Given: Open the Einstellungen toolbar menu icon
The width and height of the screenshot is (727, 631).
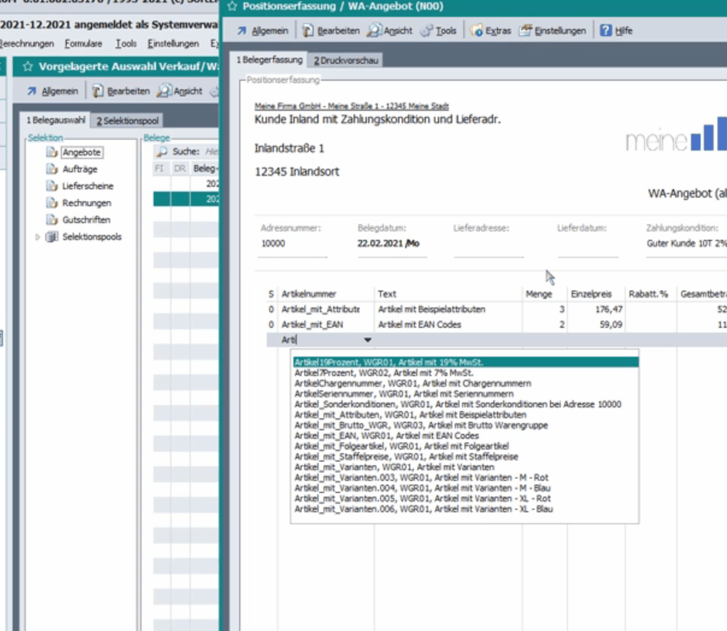Looking at the screenshot, I should click(525, 30).
